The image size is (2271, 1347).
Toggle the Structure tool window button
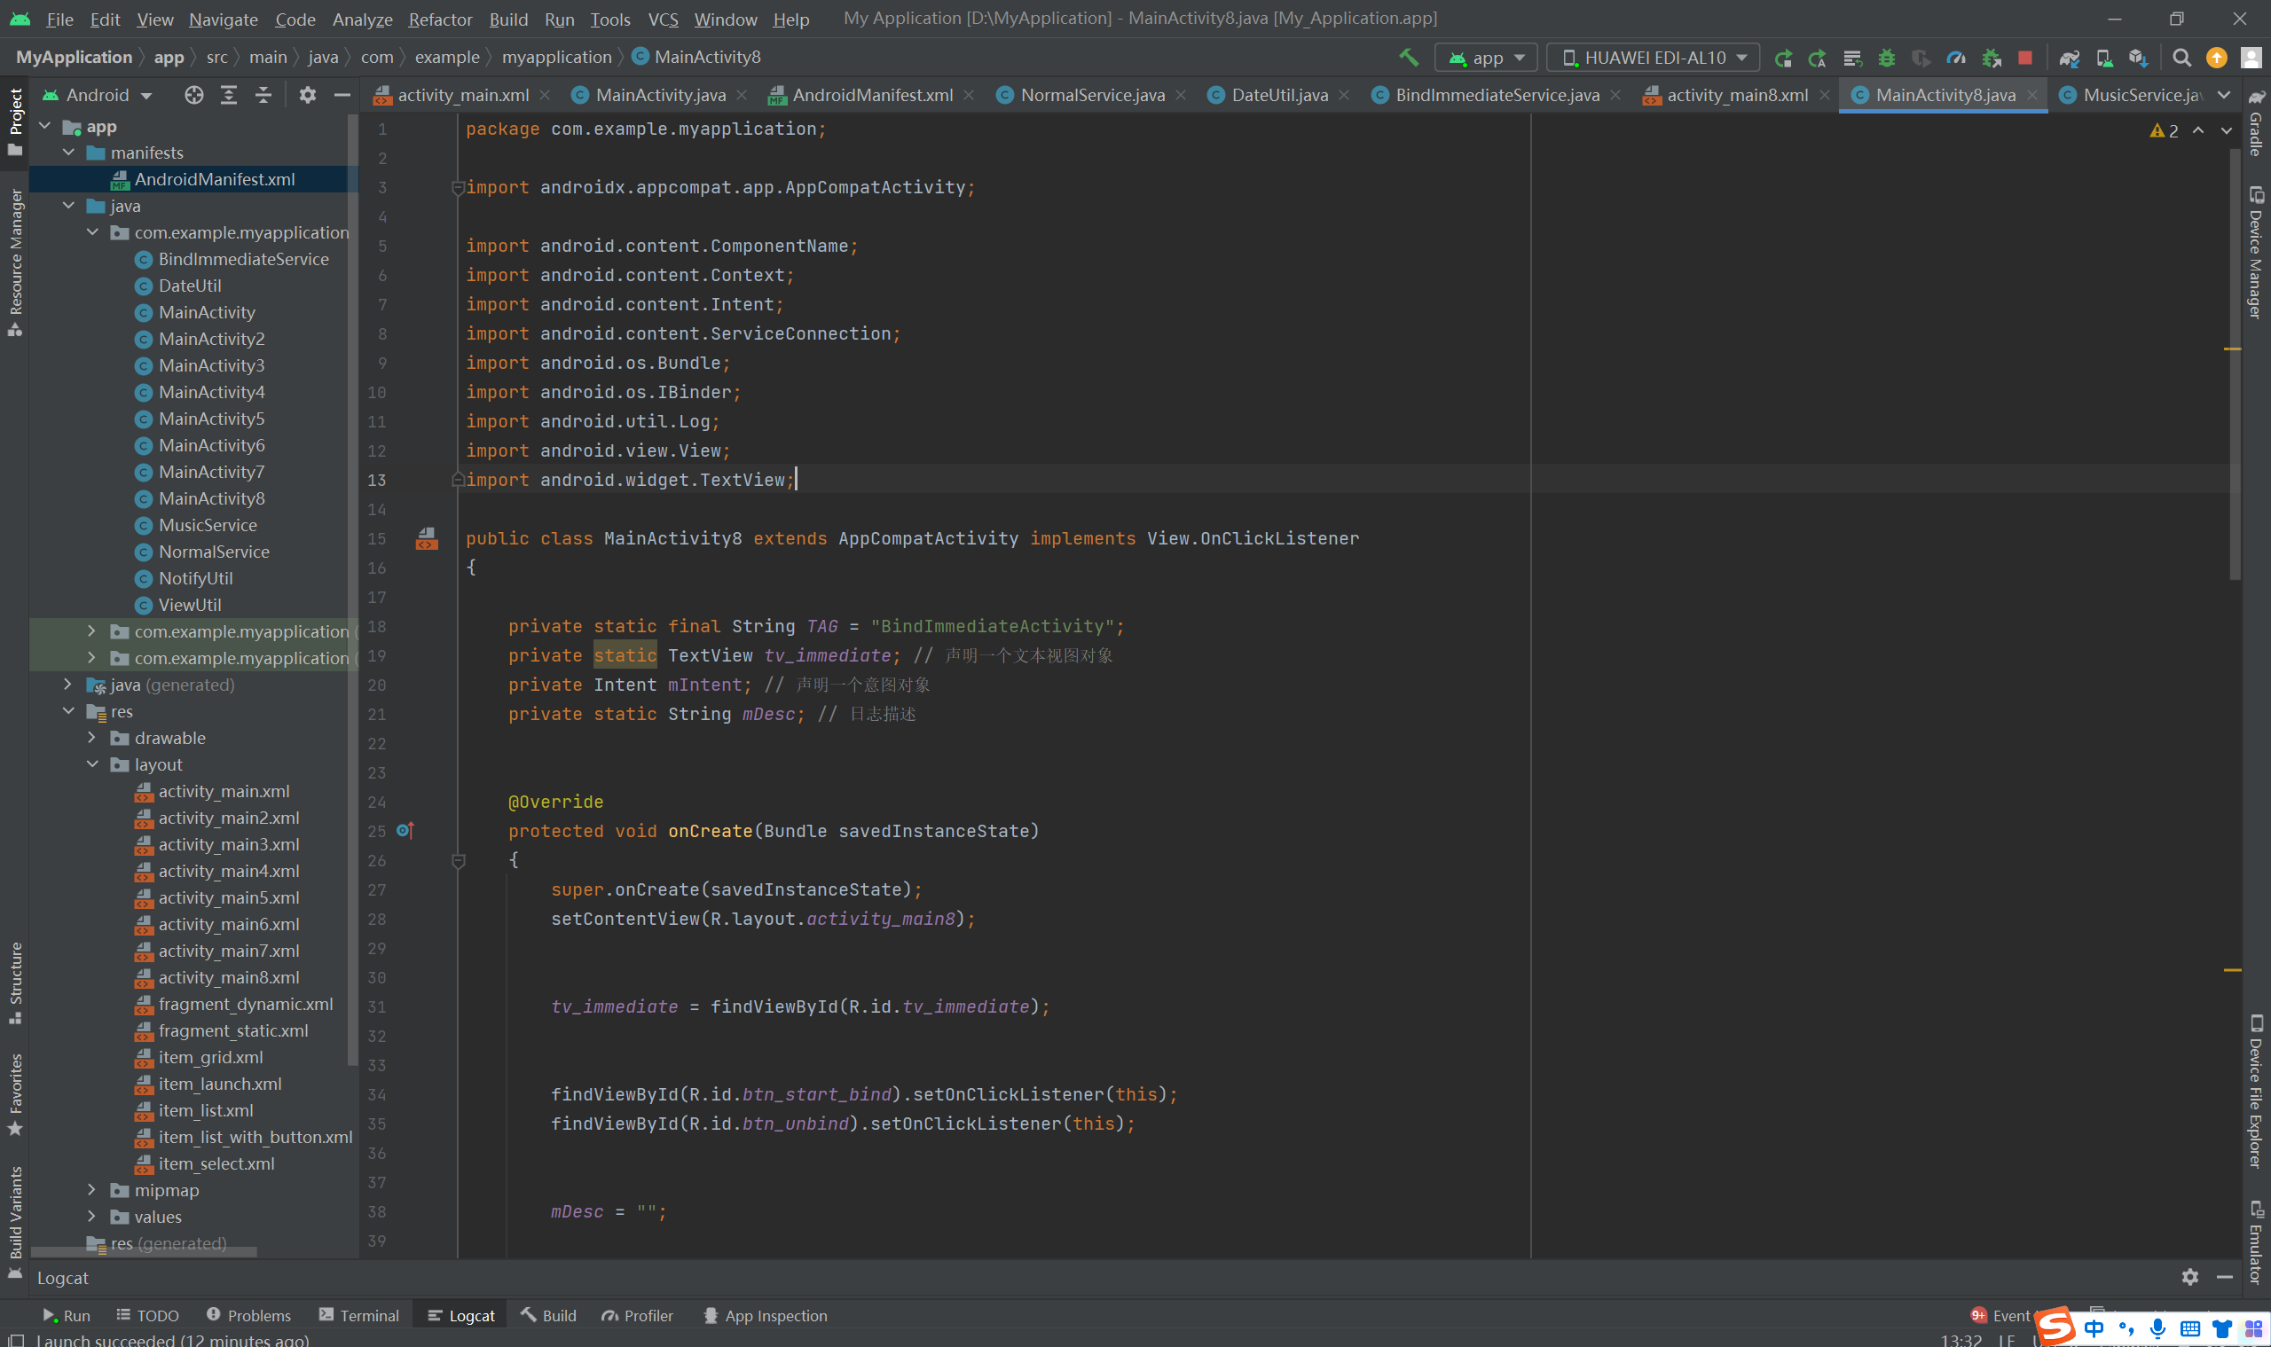click(15, 983)
